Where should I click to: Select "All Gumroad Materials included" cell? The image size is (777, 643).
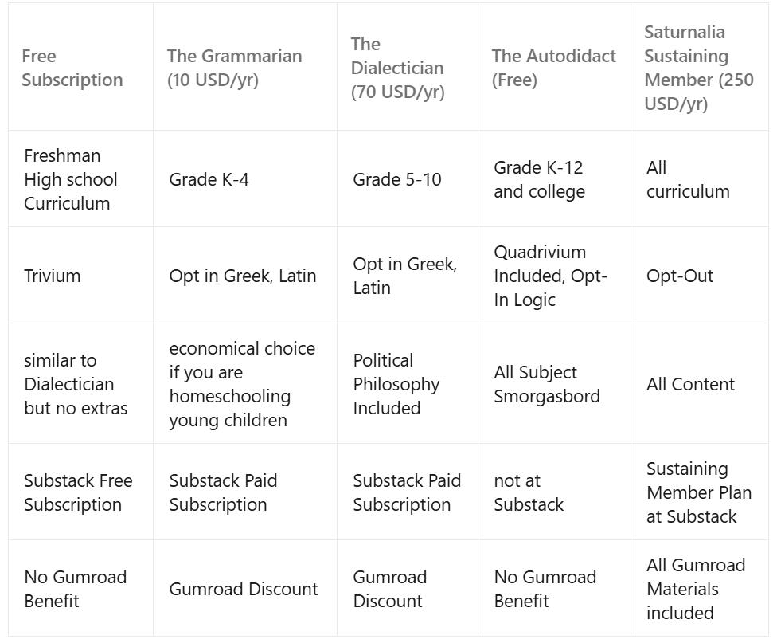point(696,589)
